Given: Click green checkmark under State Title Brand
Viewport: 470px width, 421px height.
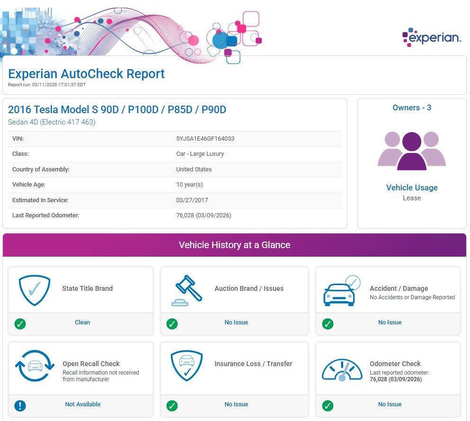Looking at the screenshot, I should pyautogui.click(x=20, y=324).
